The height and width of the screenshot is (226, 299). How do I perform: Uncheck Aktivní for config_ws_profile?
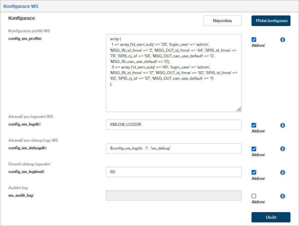click(254, 40)
